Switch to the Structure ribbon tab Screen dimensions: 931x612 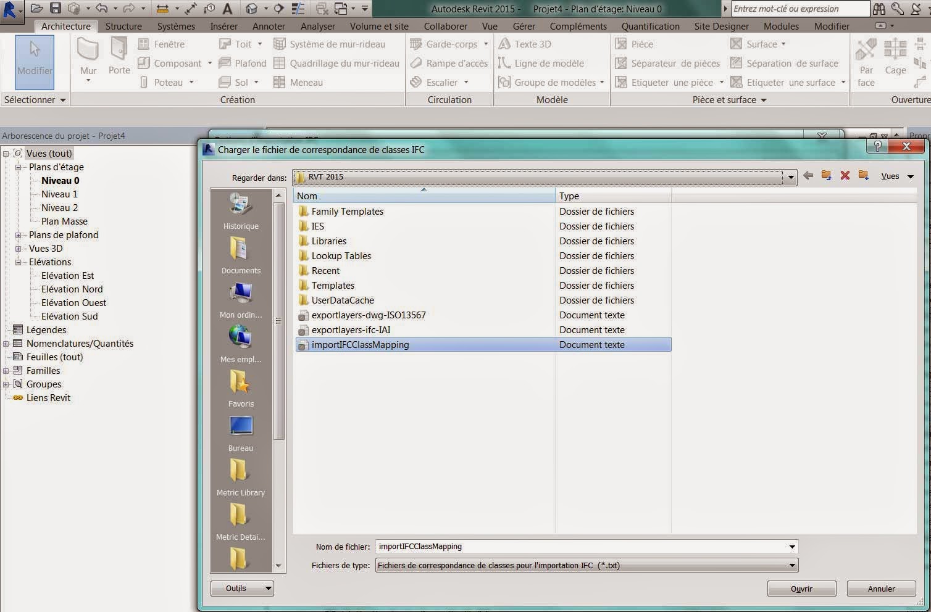click(x=123, y=26)
